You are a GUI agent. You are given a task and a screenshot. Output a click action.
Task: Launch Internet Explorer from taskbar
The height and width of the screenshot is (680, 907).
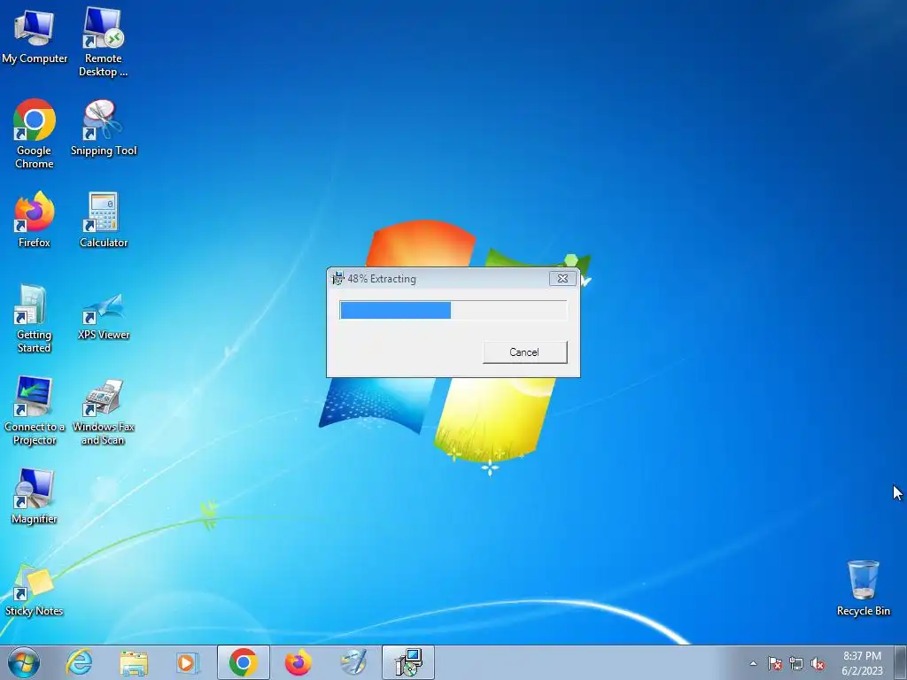pos(79,662)
